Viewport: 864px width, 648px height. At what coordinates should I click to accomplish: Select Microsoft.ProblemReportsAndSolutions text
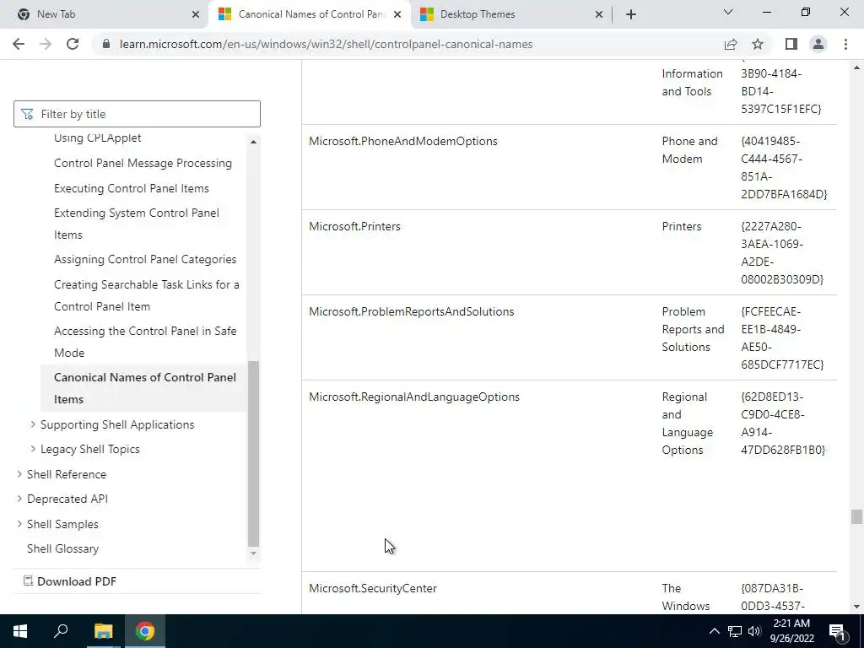coord(411,312)
